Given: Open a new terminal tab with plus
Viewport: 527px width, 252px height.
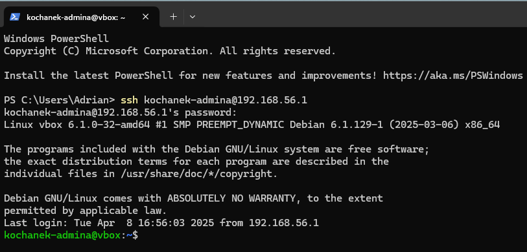Looking at the screenshot, I should pyautogui.click(x=173, y=17).
